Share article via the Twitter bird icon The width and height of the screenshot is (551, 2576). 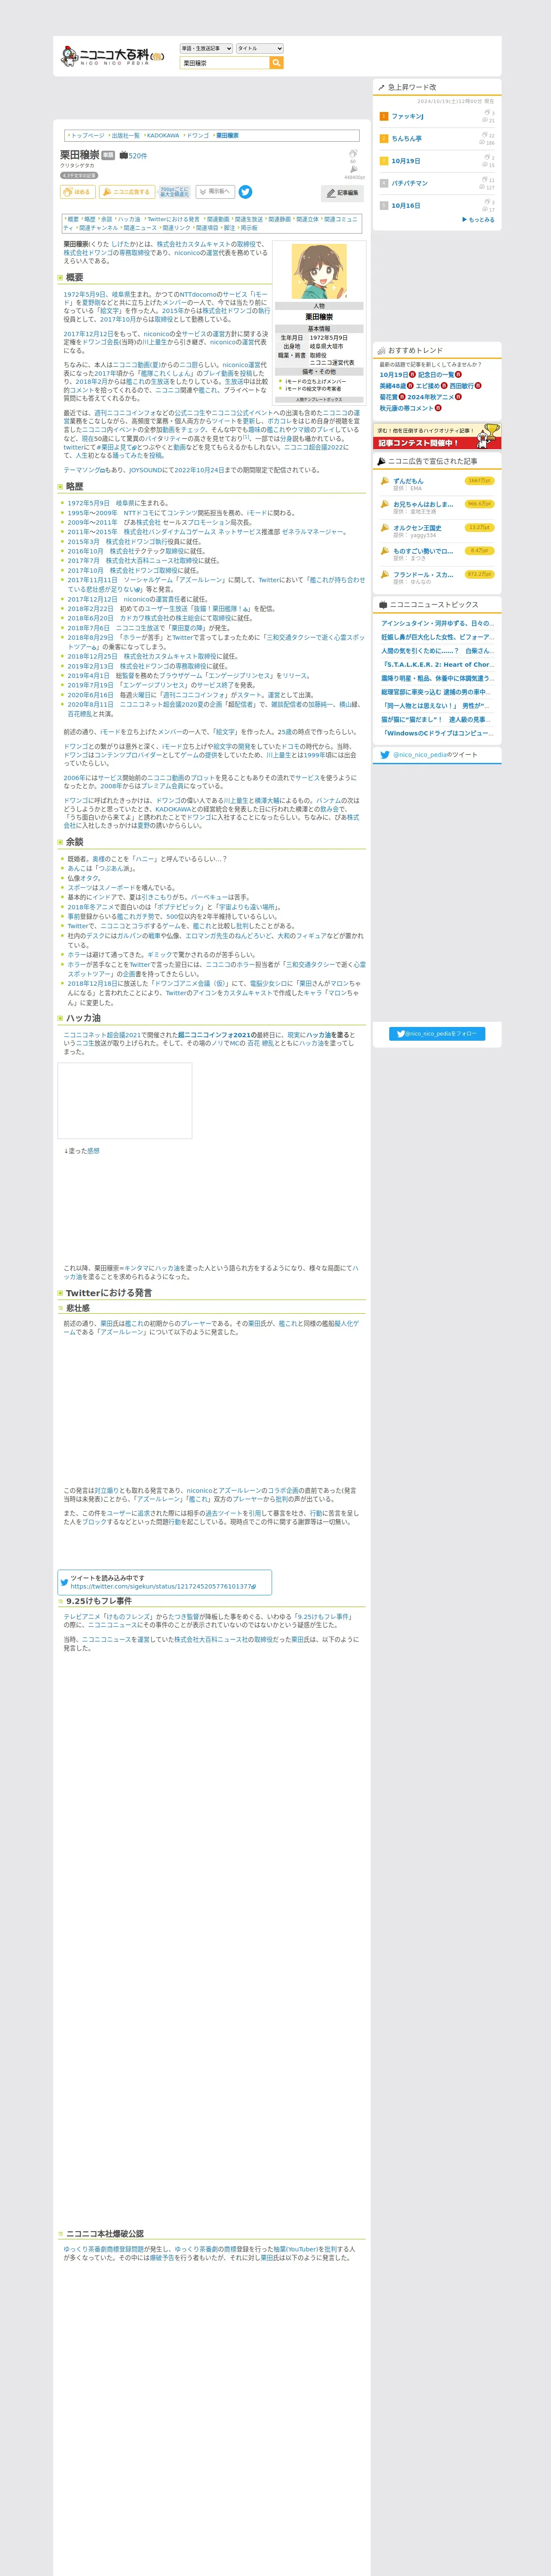pyautogui.click(x=246, y=192)
